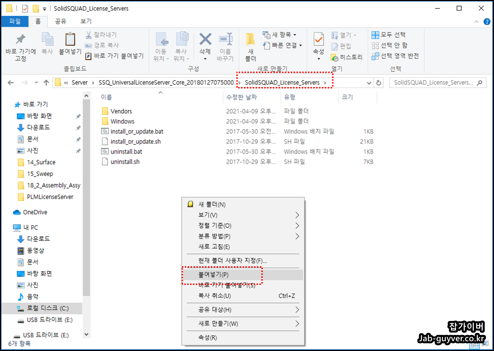Choose 속성(R) in context menu
The width and height of the screenshot is (494, 351).
point(243,338)
